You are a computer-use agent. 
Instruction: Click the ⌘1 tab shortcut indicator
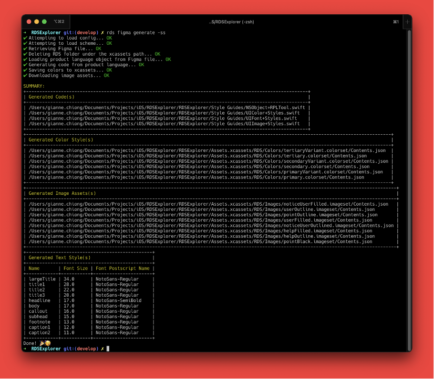click(x=396, y=22)
